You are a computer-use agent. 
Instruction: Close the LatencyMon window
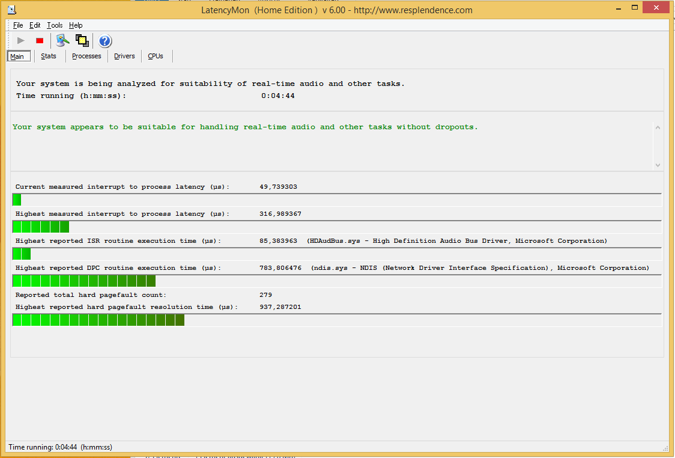coord(656,7)
